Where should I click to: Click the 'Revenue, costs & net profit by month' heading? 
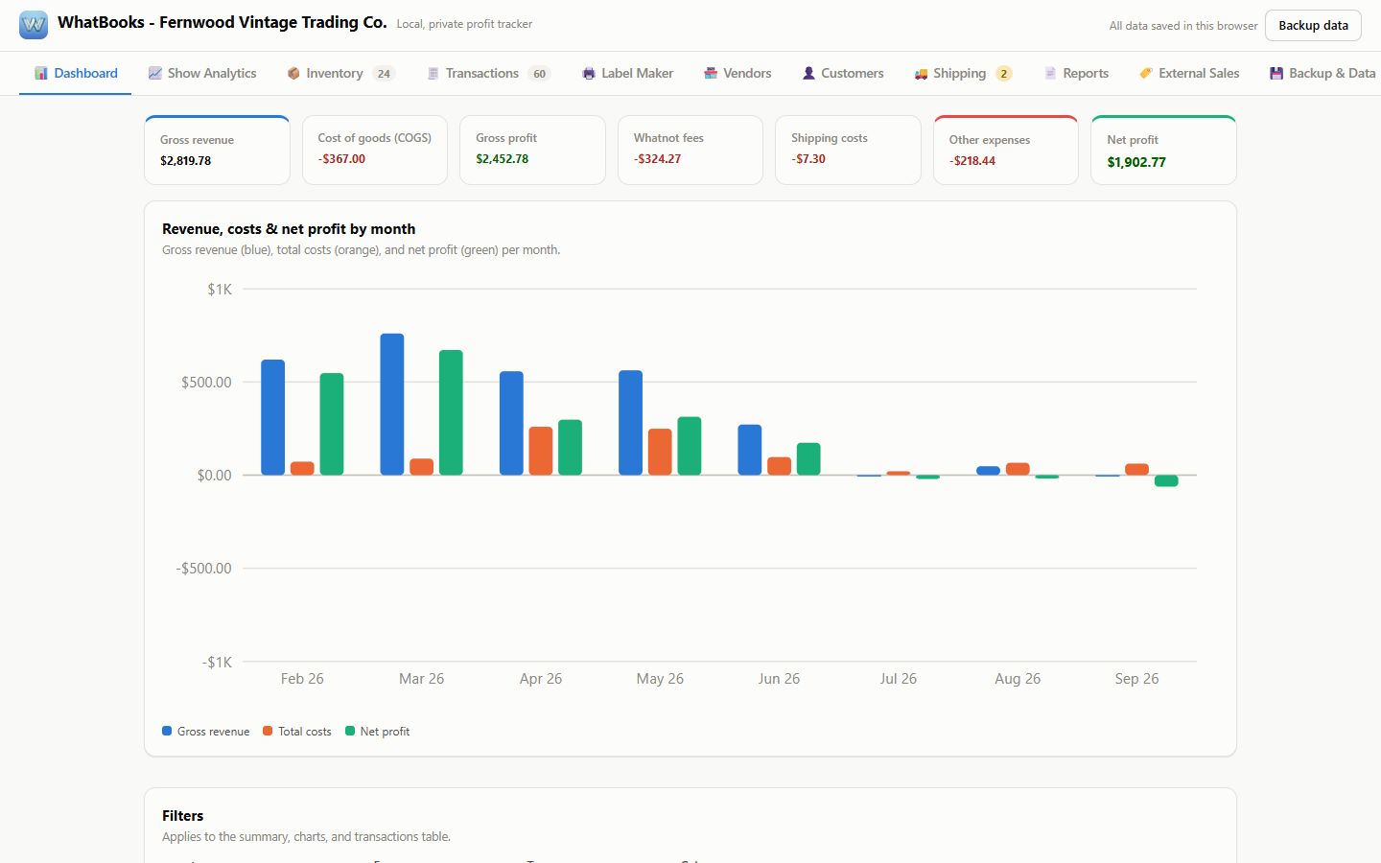point(289,229)
